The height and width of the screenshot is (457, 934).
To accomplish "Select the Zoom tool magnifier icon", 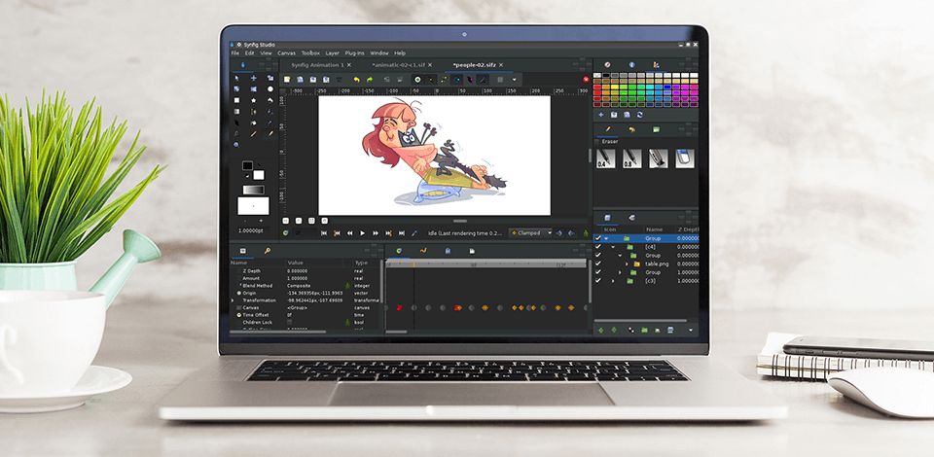I will click(237, 144).
